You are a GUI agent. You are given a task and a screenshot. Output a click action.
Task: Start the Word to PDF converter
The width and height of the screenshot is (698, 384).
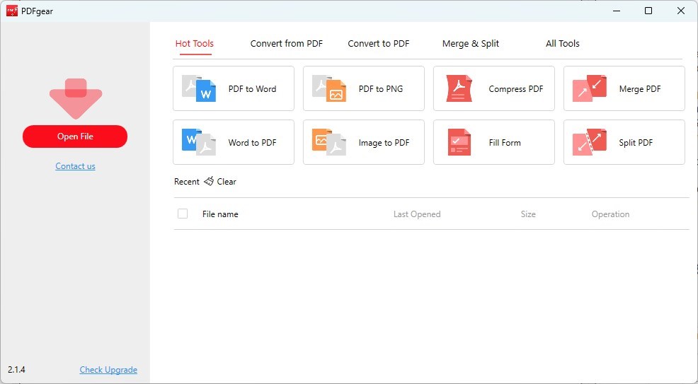click(x=233, y=142)
